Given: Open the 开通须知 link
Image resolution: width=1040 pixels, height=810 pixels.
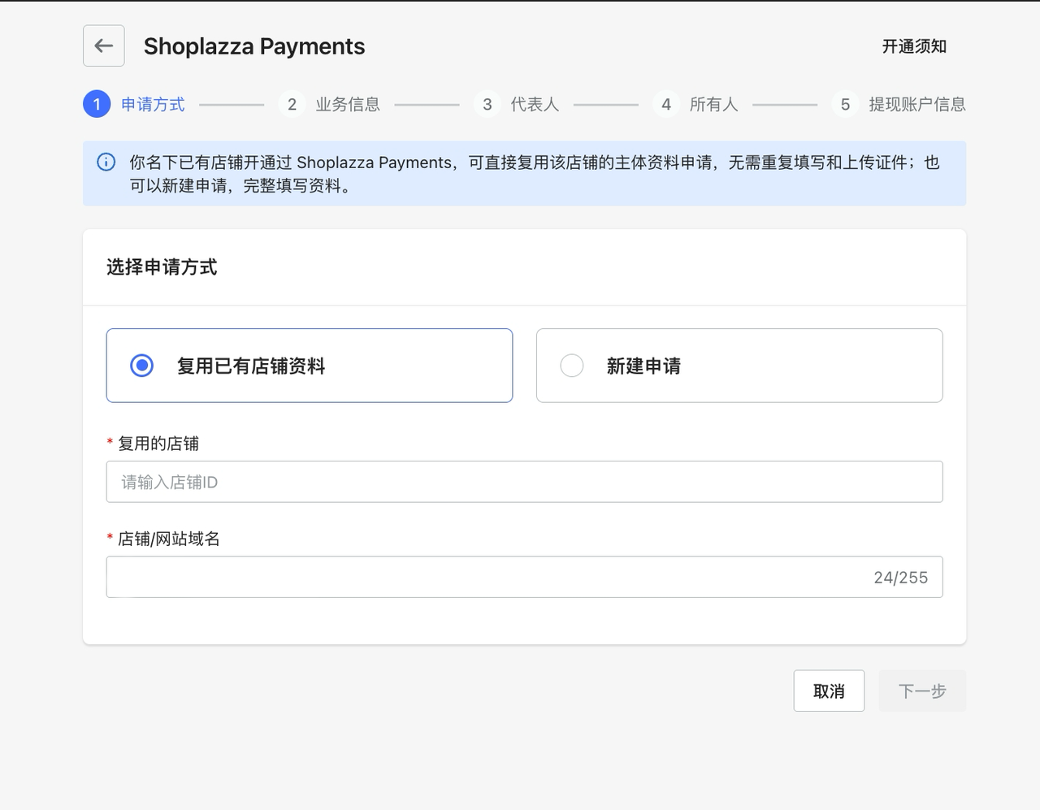Looking at the screenshot, I should [x=914, y=46].
